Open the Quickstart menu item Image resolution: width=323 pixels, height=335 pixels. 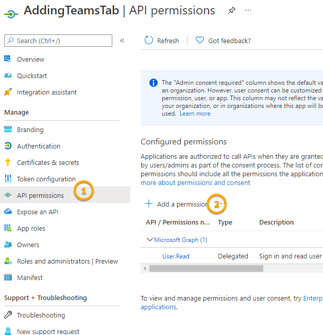(32, 76)
